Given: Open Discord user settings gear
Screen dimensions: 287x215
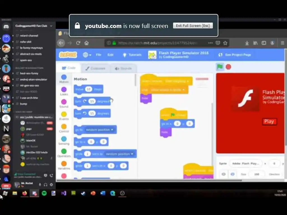Looking at the screenshot, I should [x=51, y=185].
